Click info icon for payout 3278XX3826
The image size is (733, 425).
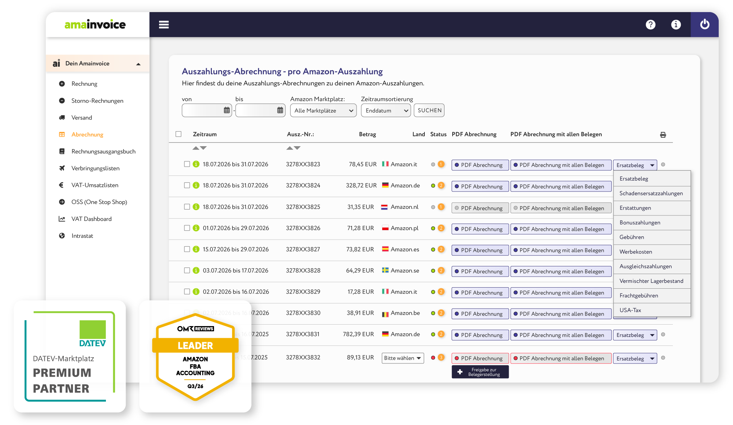tap(196, 228)
